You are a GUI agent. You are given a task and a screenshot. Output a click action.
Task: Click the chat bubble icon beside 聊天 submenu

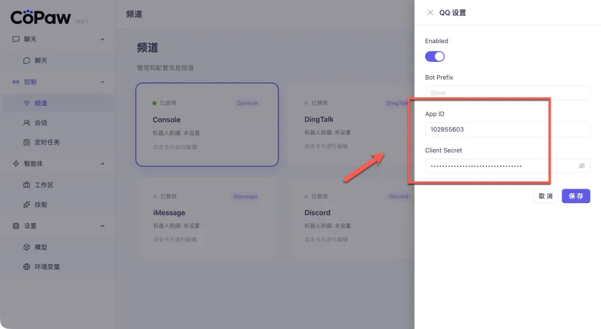[27, 61]
